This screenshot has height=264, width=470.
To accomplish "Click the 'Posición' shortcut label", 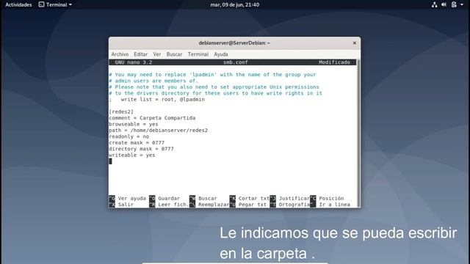I will [331, 199].
